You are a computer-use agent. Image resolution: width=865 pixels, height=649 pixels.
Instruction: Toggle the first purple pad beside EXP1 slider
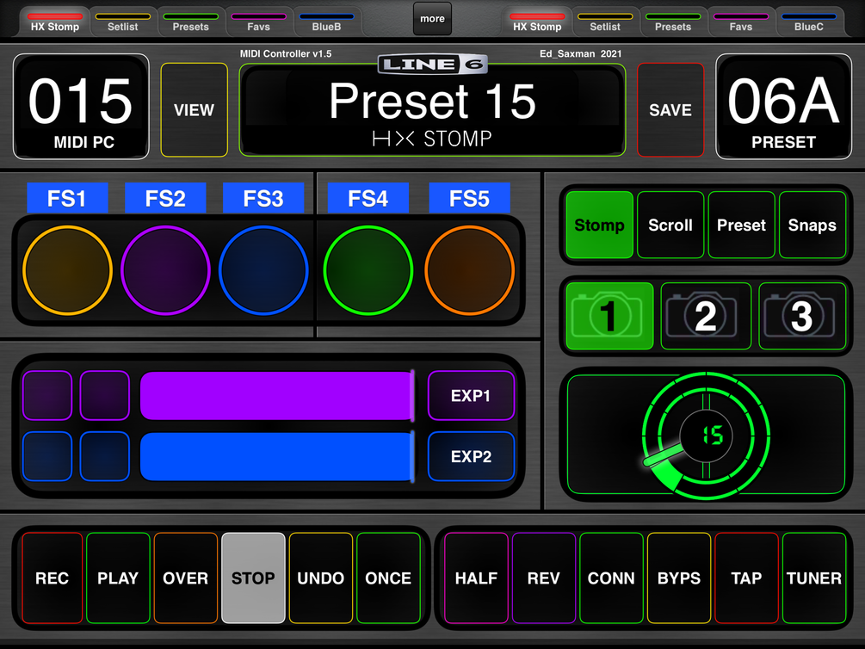tap(47, 396)
